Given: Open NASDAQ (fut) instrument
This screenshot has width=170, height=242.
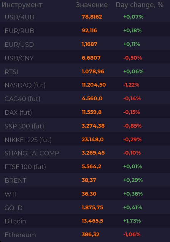Looking at the screenshot, I should coord(25,85).
